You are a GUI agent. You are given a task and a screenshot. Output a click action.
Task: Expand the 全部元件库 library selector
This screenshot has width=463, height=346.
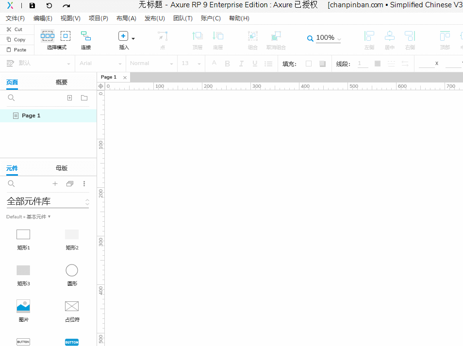click(x=87, y=202)
